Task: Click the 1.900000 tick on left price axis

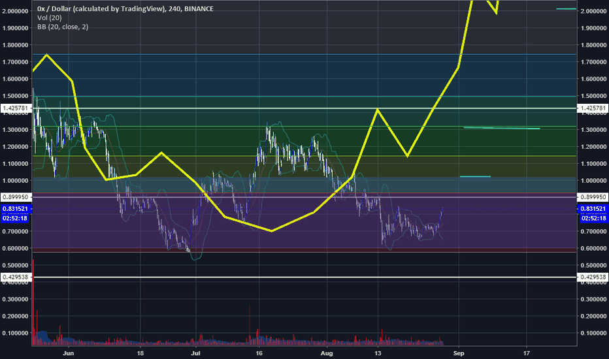Action: click(x=15, y=28)
